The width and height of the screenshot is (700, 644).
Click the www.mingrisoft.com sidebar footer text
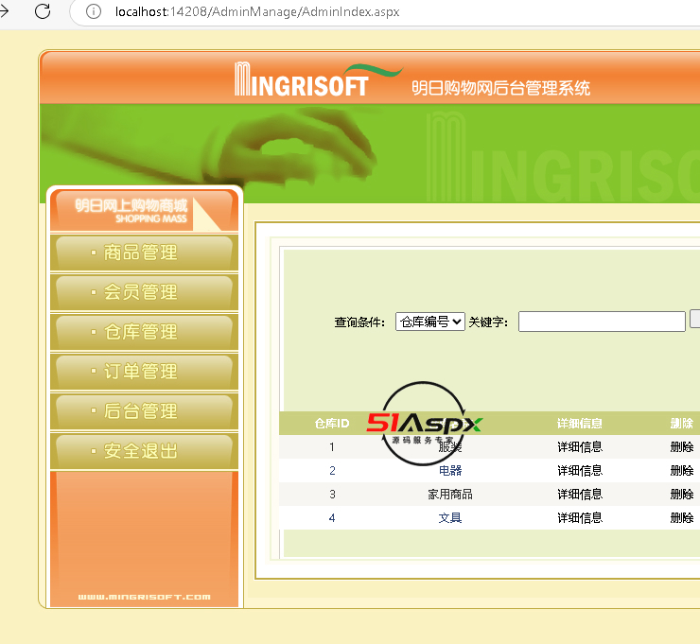click(x=144, y=597)
